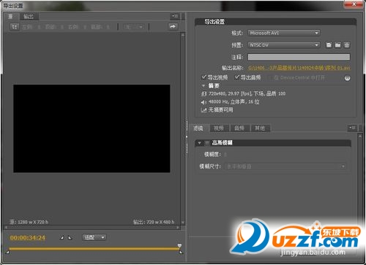This screenshot has height=265, width=366.
Task: Open source panel flyout menu icon
Action: tap(175, 16)
